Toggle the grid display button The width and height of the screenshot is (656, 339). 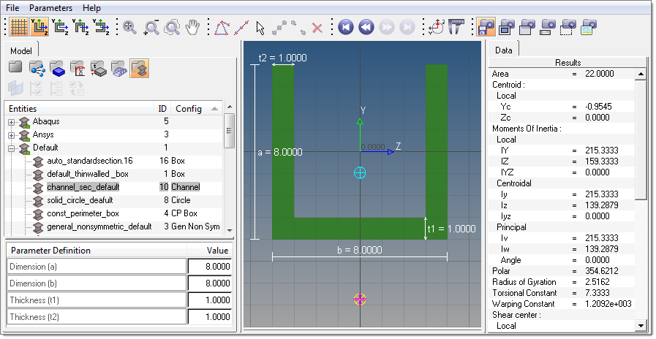pyautogui.click(x=19, y=28)
